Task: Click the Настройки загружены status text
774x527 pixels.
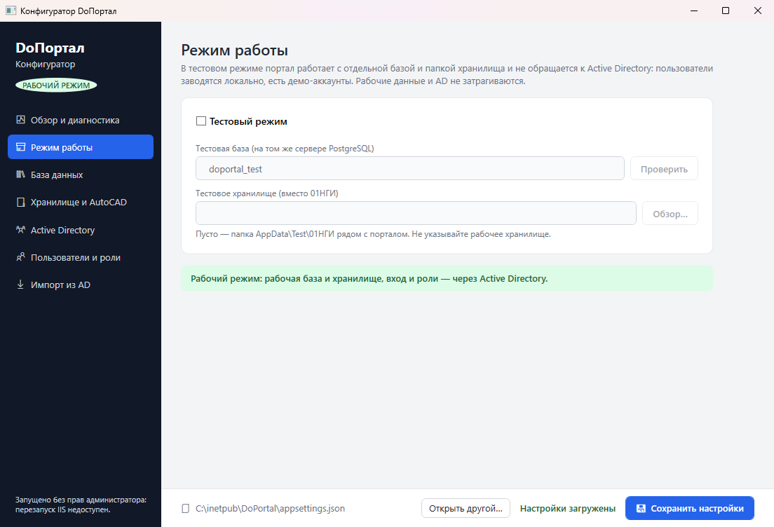Action: coord(568,509)
